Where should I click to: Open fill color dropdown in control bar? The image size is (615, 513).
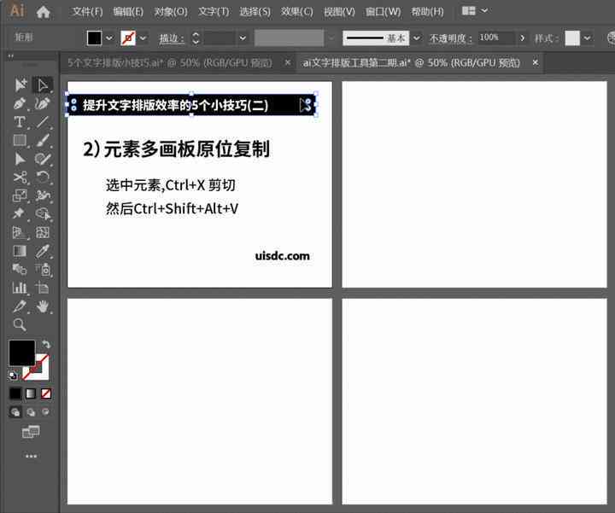pos(109,38)
